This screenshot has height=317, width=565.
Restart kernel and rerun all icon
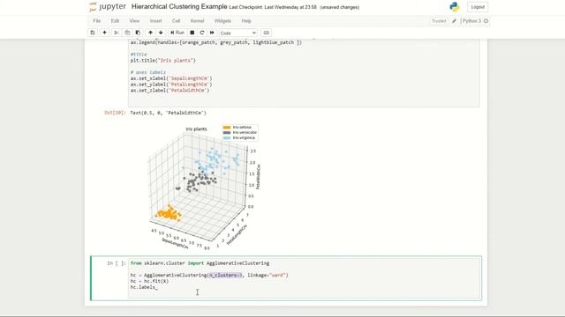[212, 33]
